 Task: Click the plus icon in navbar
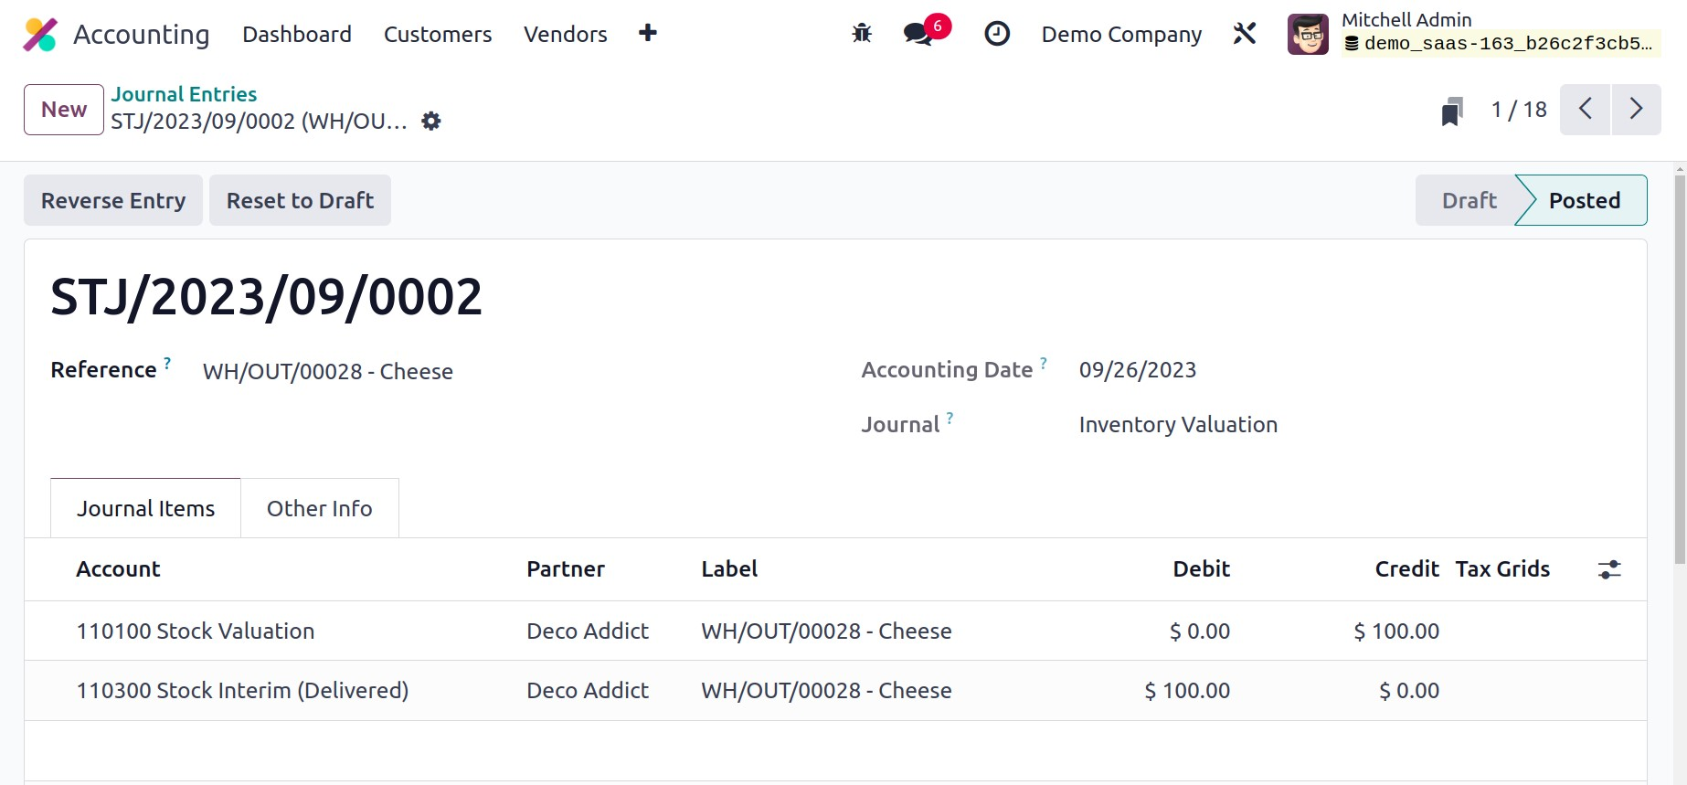click(x=647, y=34)
